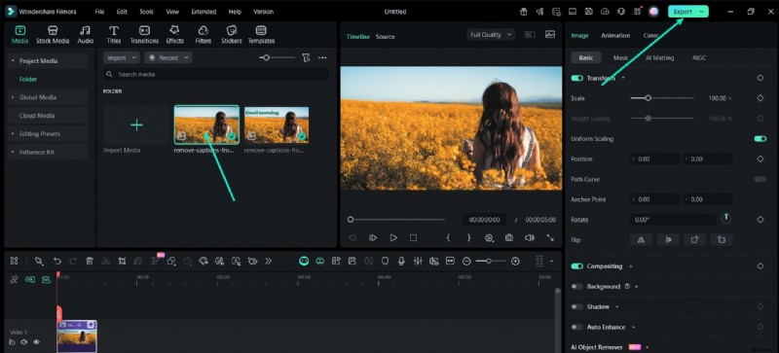This screenshot has width=779, height=353.
Task: Toggle Video 1 track visibility eye
Action: coord(36,342)
